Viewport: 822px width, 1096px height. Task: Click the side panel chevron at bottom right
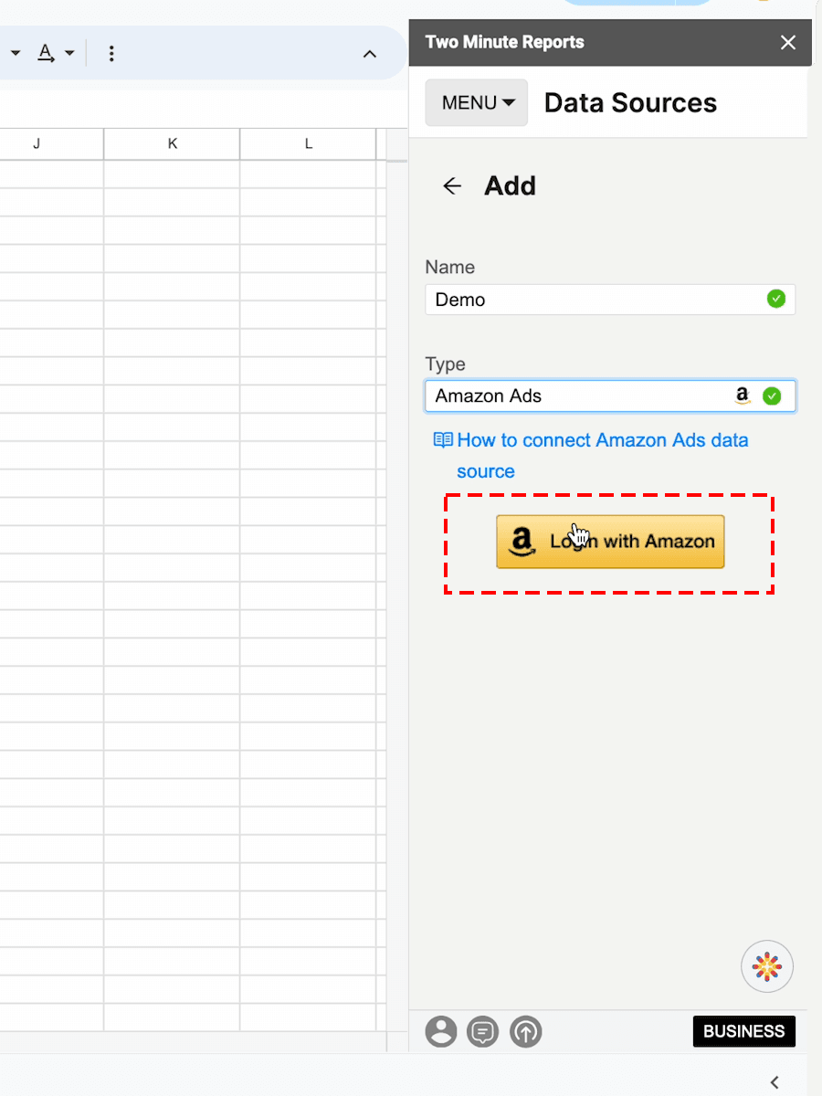(x=775, y=1082)
